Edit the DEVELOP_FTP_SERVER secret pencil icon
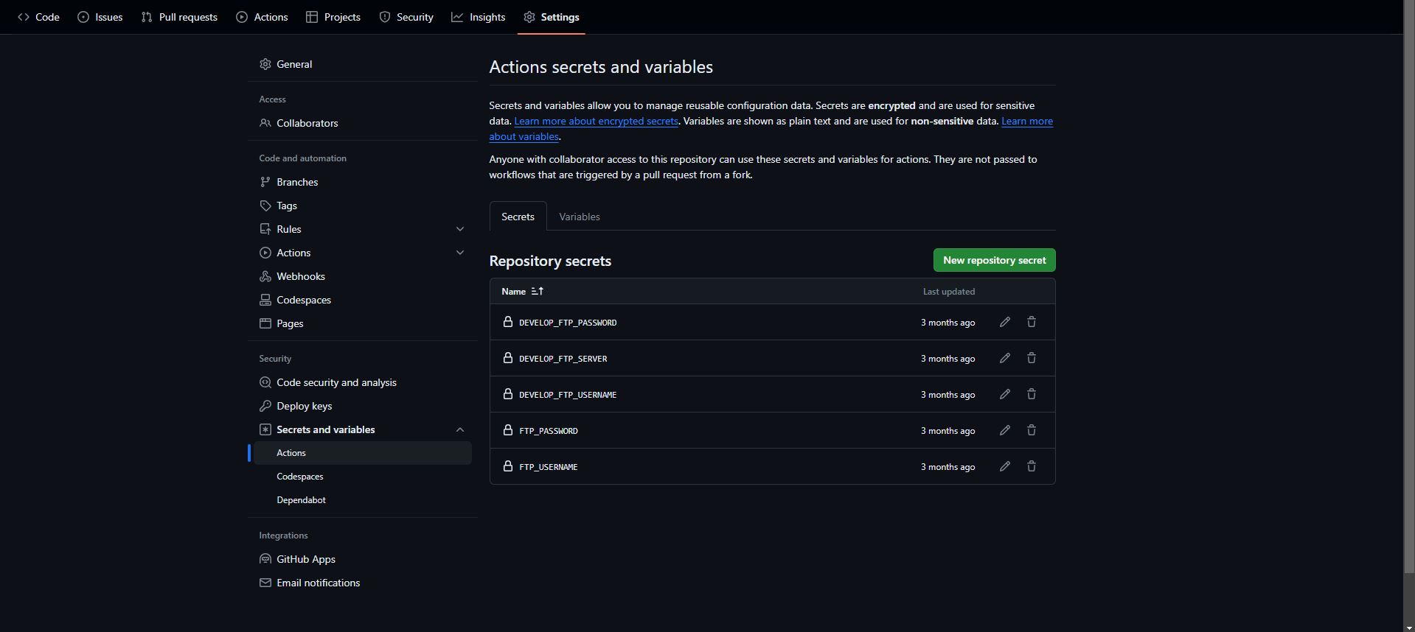The image size is (1415, 632). 1004,358
